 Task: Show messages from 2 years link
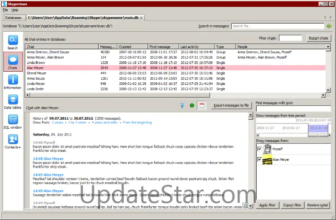click(57, 123)
